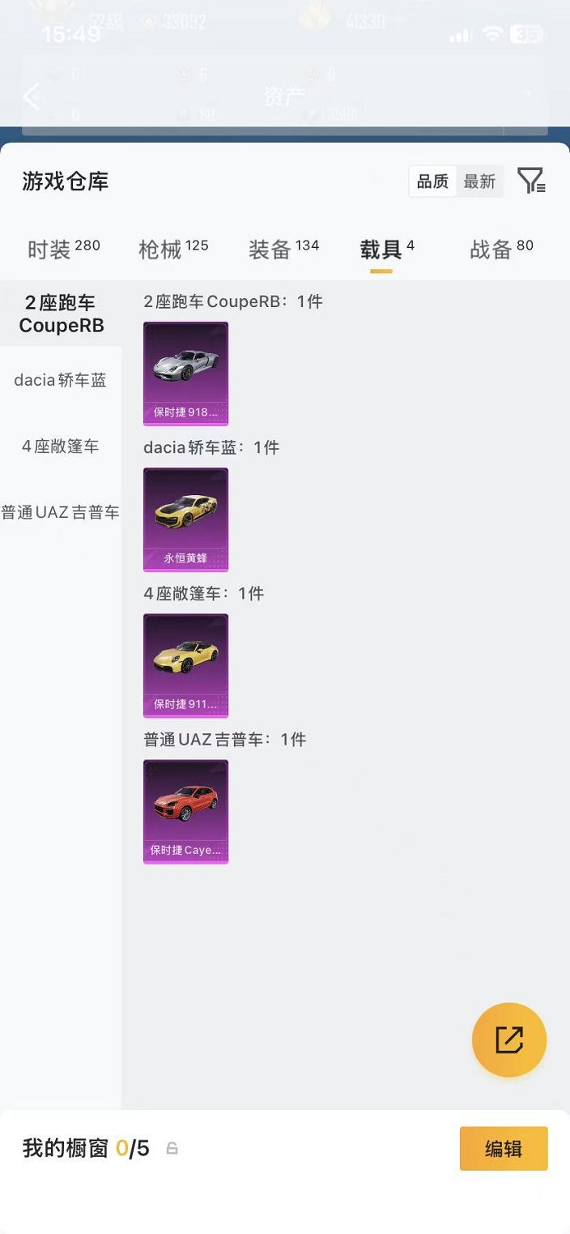Choose dacia轿车蓝 in sidebar

pos(61,380)
